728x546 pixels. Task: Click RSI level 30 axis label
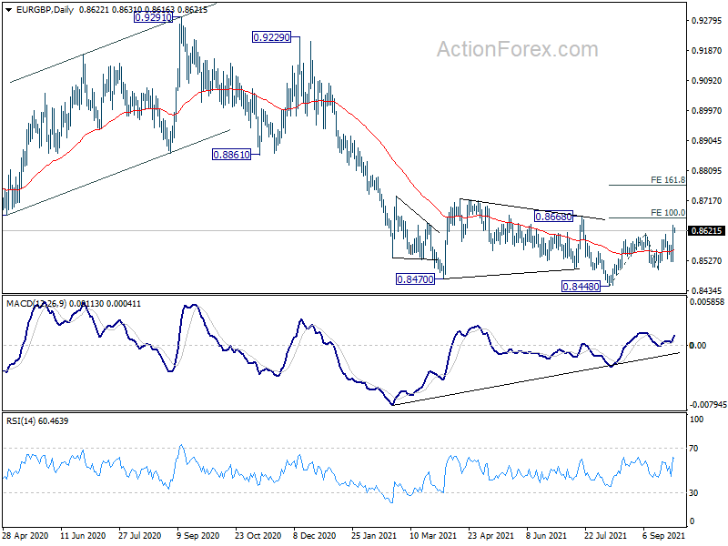click(693, 493)
